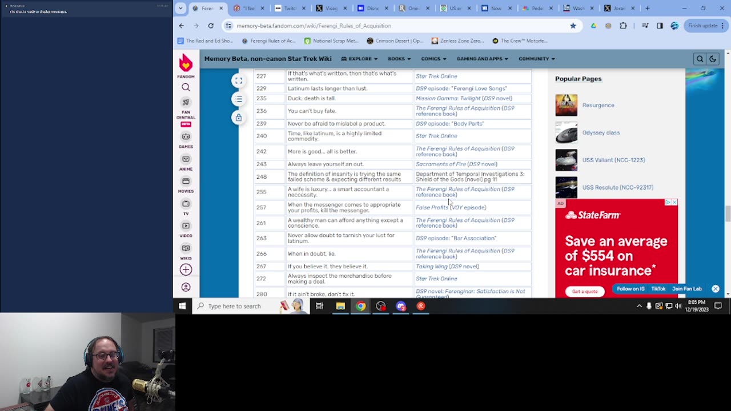This screenshot has width=731, height=411.
Task: Open 'Mission Gamma: Twilight' source link
Action: coord(448,98)
